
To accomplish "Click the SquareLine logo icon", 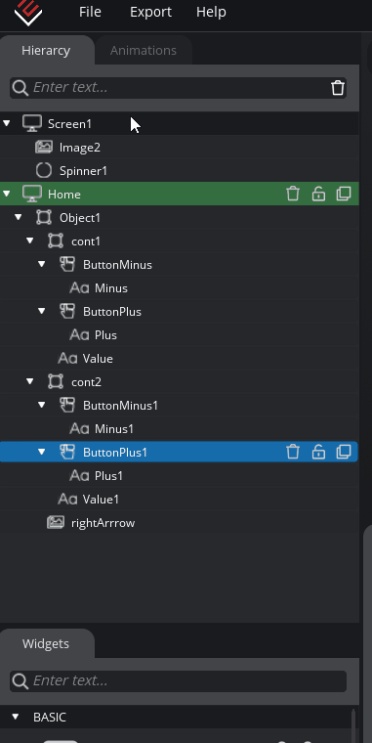I will click(28, 13).
